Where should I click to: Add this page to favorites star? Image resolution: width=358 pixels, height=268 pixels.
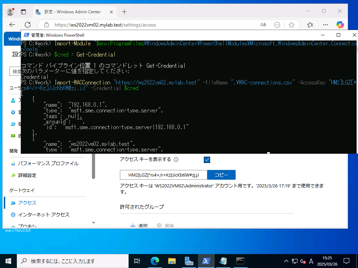[x=292, y=25]
